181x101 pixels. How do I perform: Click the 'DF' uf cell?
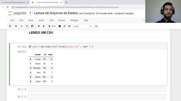click(x=44, y=73)
